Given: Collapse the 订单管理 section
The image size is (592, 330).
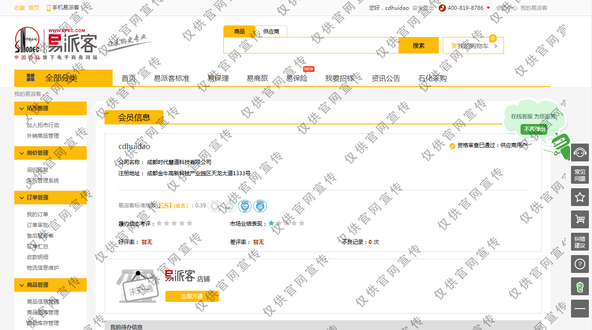Looking at the screenshot, I should click(50, 198).
